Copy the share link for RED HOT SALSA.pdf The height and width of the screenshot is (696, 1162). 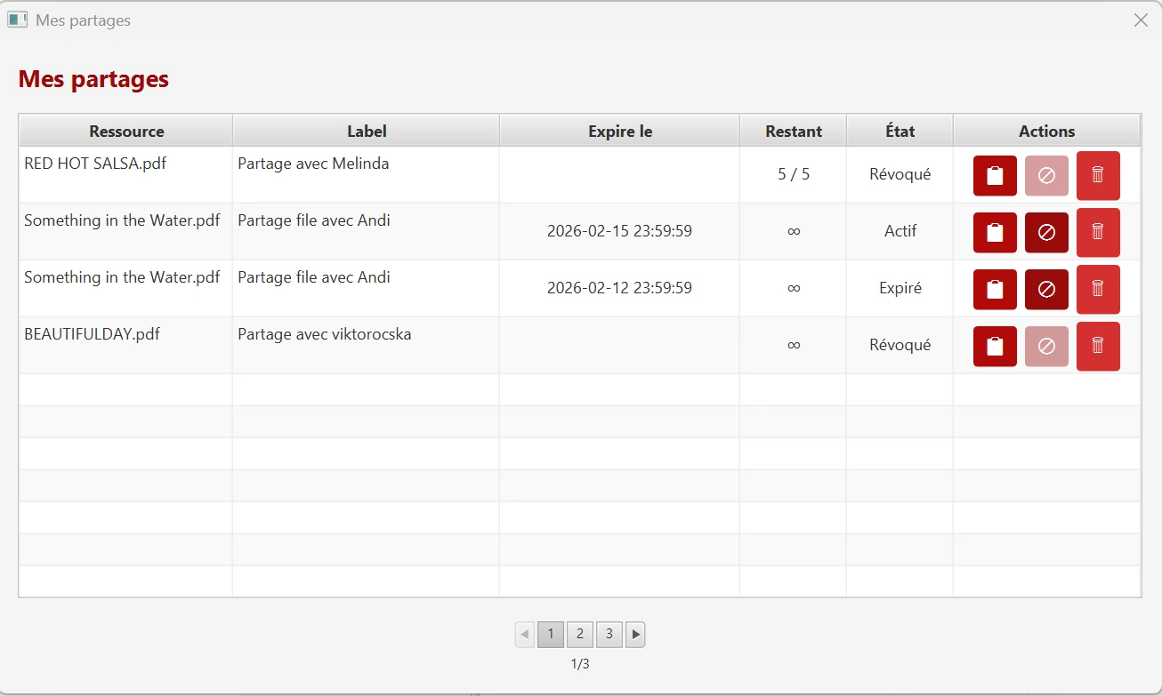(994, 175)
